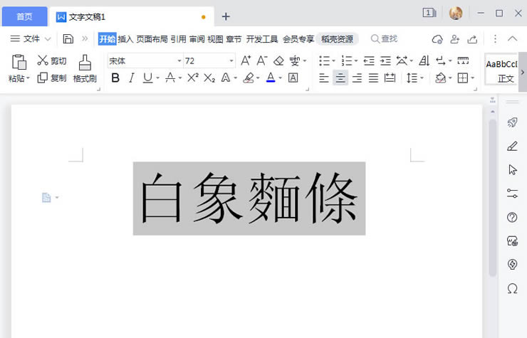Open the cloud sync icon

pyautogui.click(x=437, y=39)
